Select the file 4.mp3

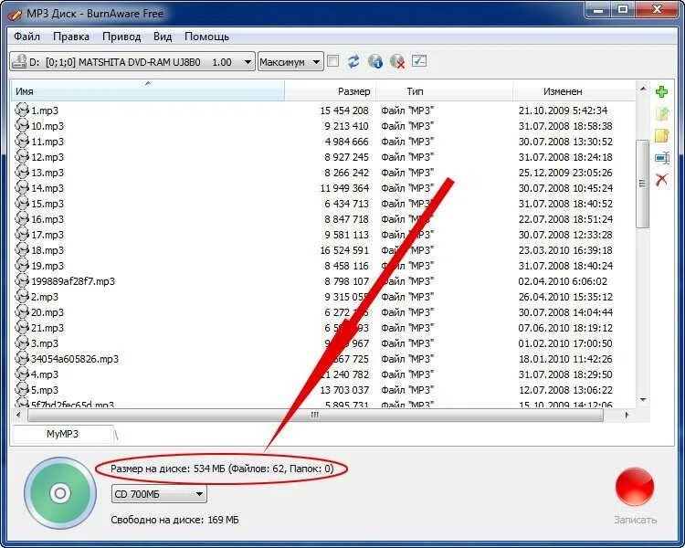[44, 374]
